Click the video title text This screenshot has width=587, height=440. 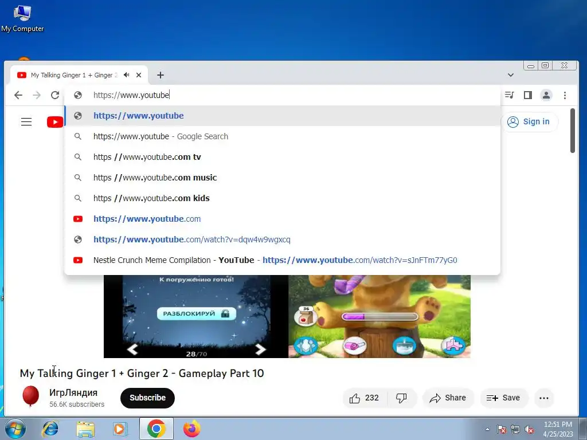pos(142,373)
